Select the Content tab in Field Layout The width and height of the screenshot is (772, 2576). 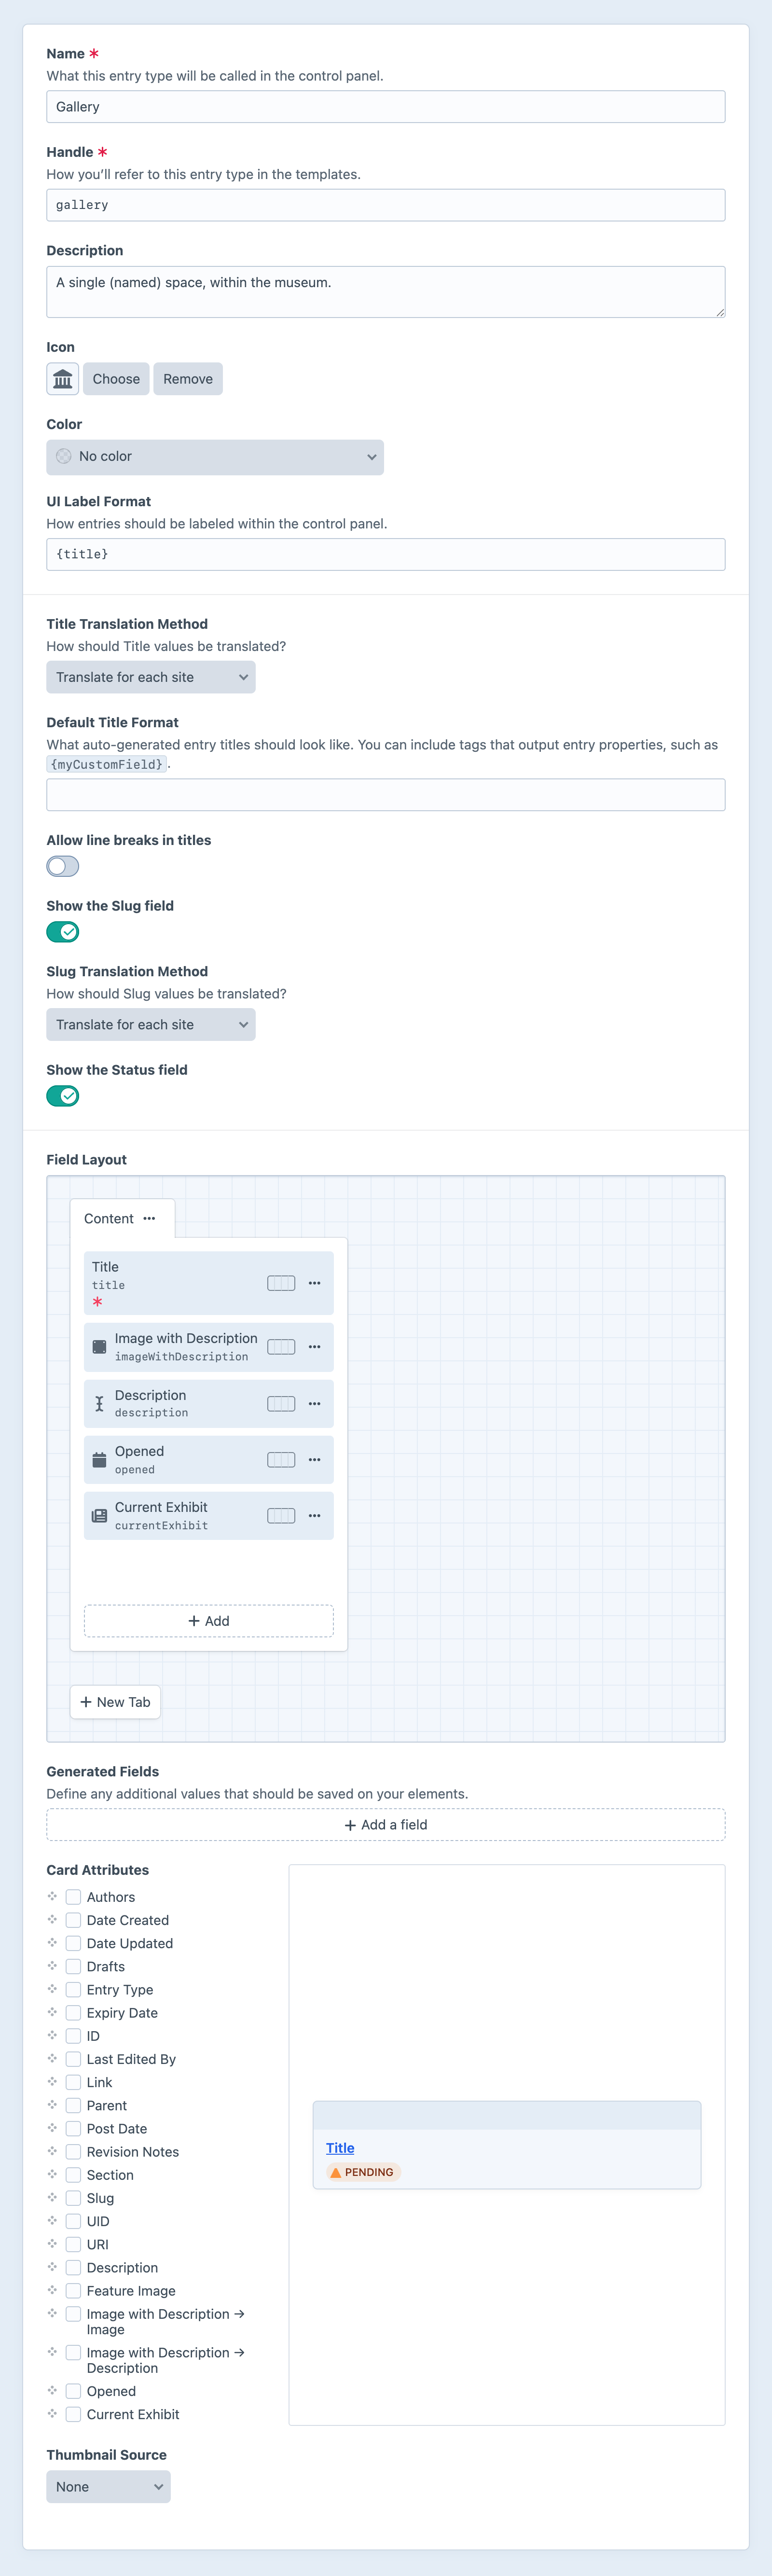pos(109,1218)
